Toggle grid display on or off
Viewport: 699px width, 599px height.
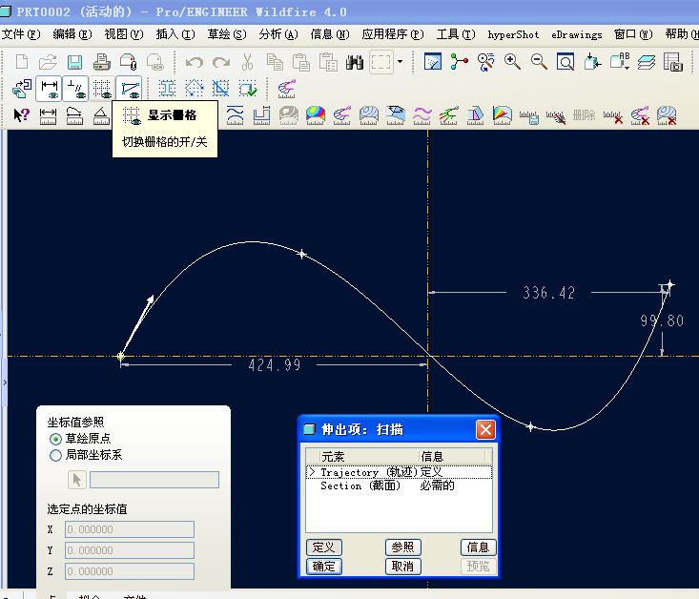click(x=102, y=89)
